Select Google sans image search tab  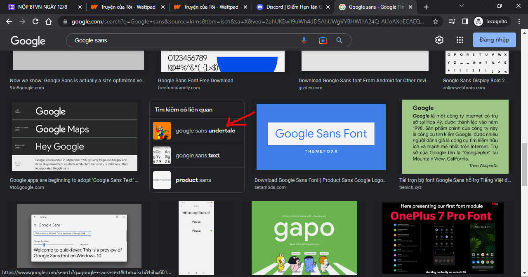click(x=375, y=7)
